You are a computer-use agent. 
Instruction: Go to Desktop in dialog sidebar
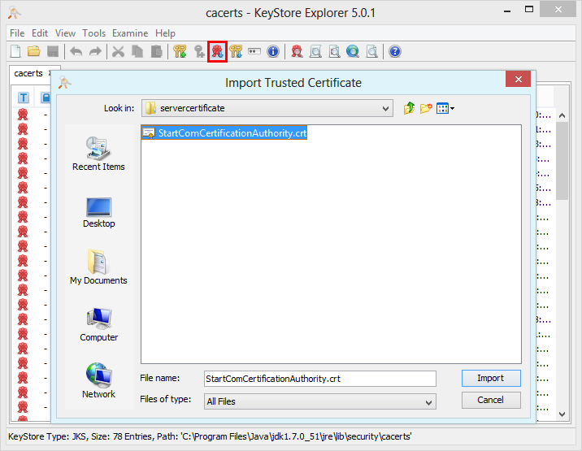[98, 213]
